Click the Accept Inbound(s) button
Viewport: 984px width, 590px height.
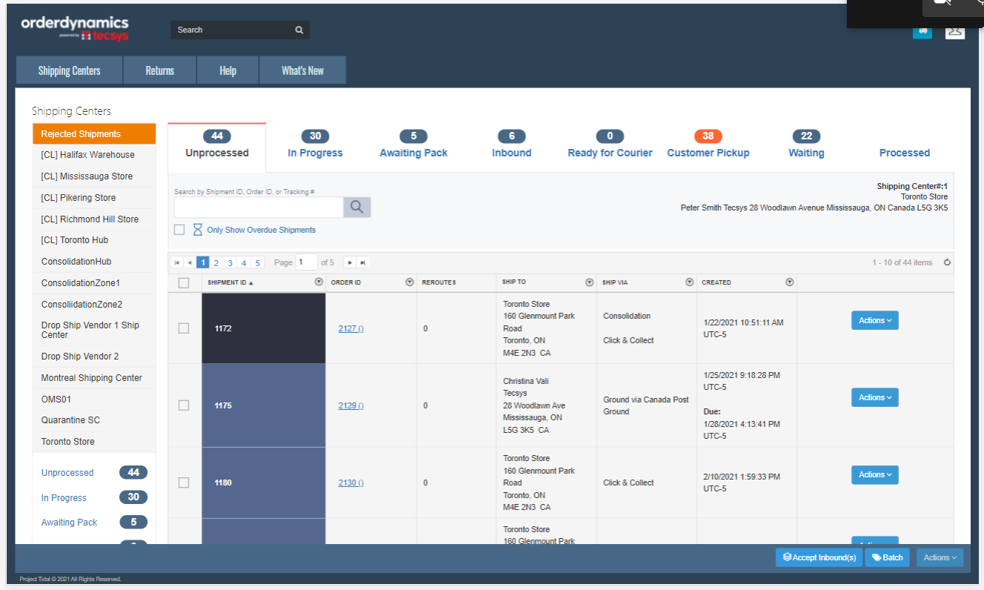(x=819, y=557)
